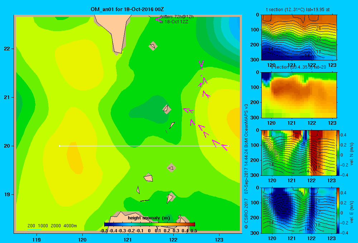
Task: Click the '0.4' tick on 'vel. N' colorbar
Action: pyautogui.click(x=343, y=135)
